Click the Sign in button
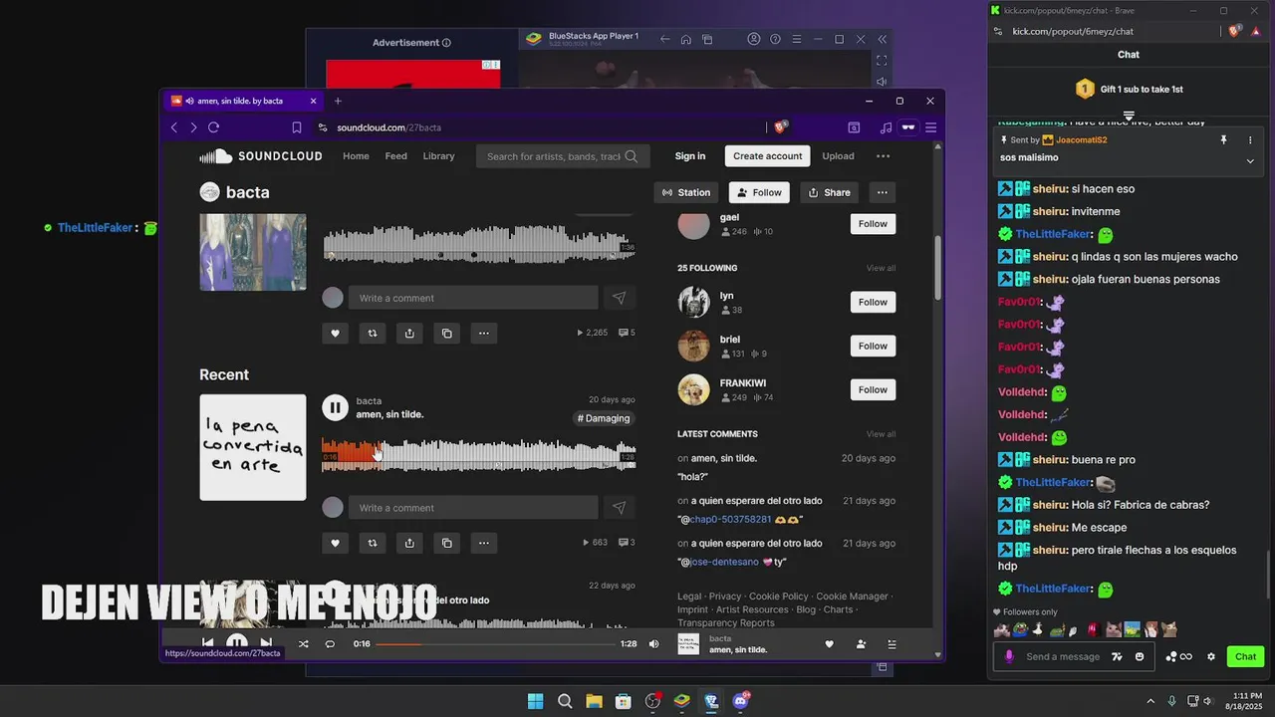The height and width of the screenshot is (717, 1275). (x=690, y=156)
